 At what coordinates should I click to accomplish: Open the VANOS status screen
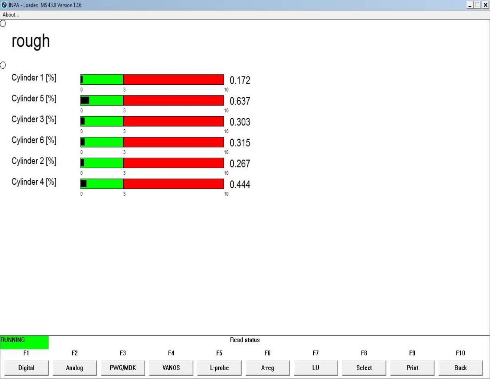click(x=171, y=367)
